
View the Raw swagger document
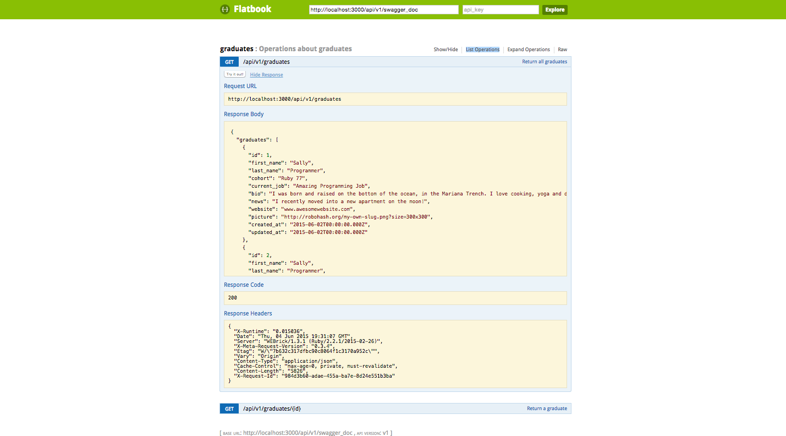(562, 49)
